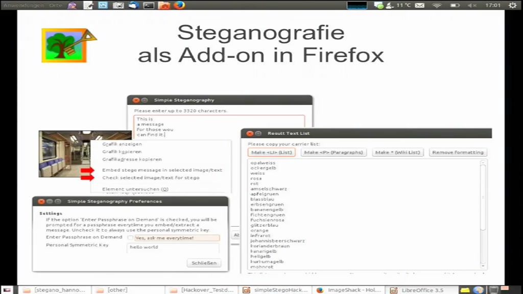Screen dimensions: 523x294
Task: Choose Grafik kopieren from context menu
Action: [122, 152]
